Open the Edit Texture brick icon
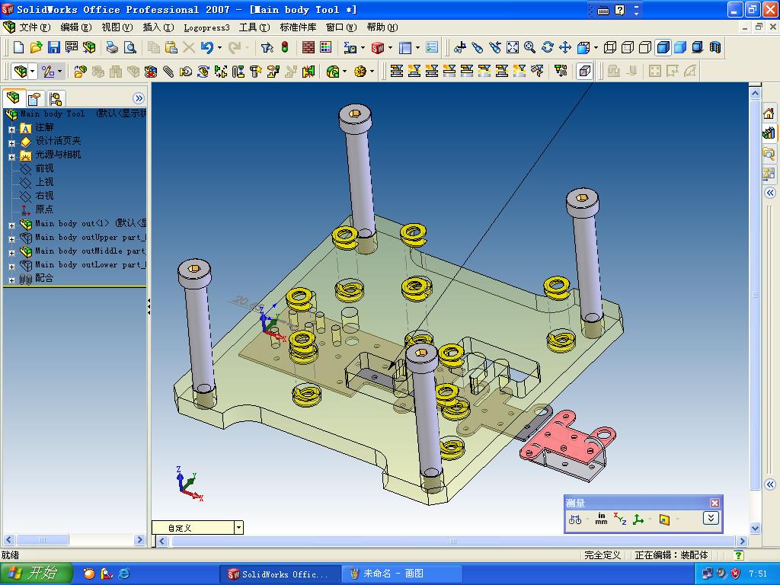780x585 pixels. (308, 47)
